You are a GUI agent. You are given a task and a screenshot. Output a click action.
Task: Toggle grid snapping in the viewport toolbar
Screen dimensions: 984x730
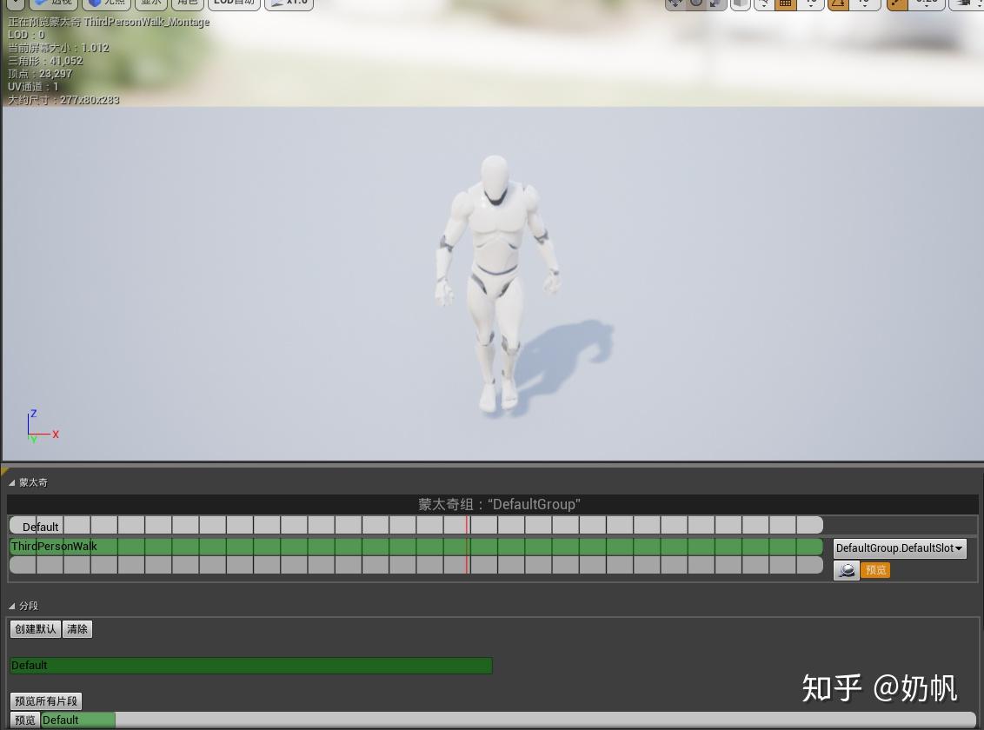(785, 4)
